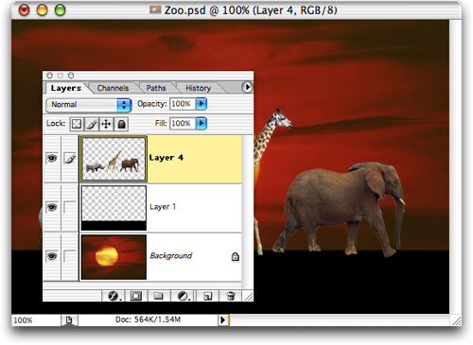473x345 pixels.
Task: Toggle Background layer visibility eye
Action: (52, 256)
